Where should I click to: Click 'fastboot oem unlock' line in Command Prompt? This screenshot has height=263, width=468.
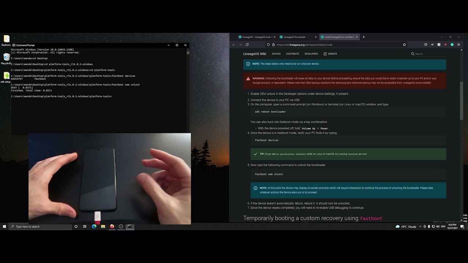click(75, 84)
